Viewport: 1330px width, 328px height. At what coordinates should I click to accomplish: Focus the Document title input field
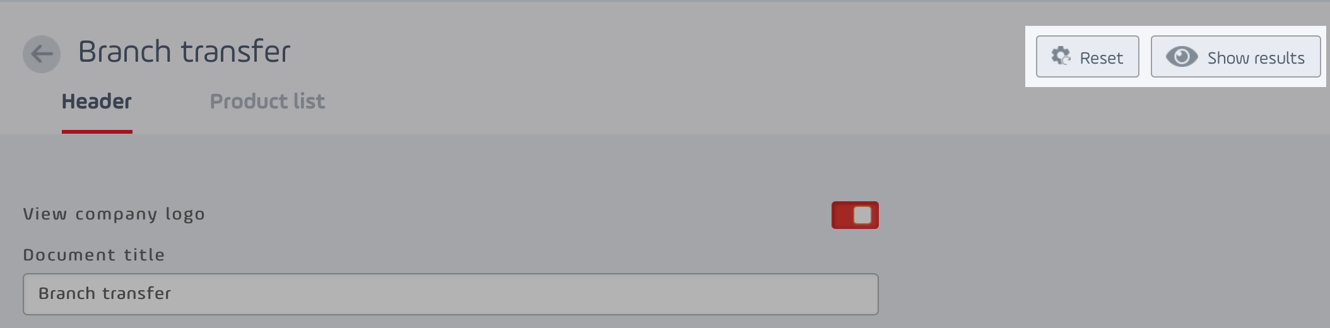[450, 294]
